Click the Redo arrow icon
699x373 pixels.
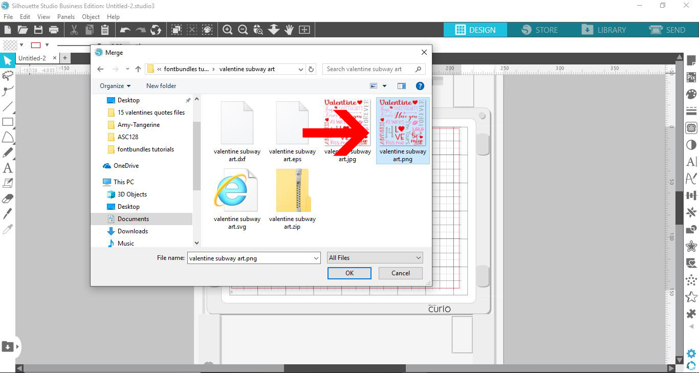coord(141,30)
